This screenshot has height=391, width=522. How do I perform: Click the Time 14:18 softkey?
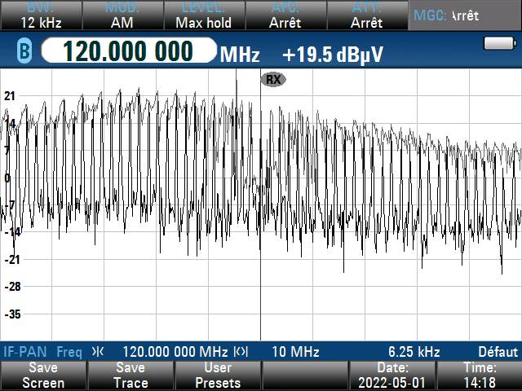point(479,376)
